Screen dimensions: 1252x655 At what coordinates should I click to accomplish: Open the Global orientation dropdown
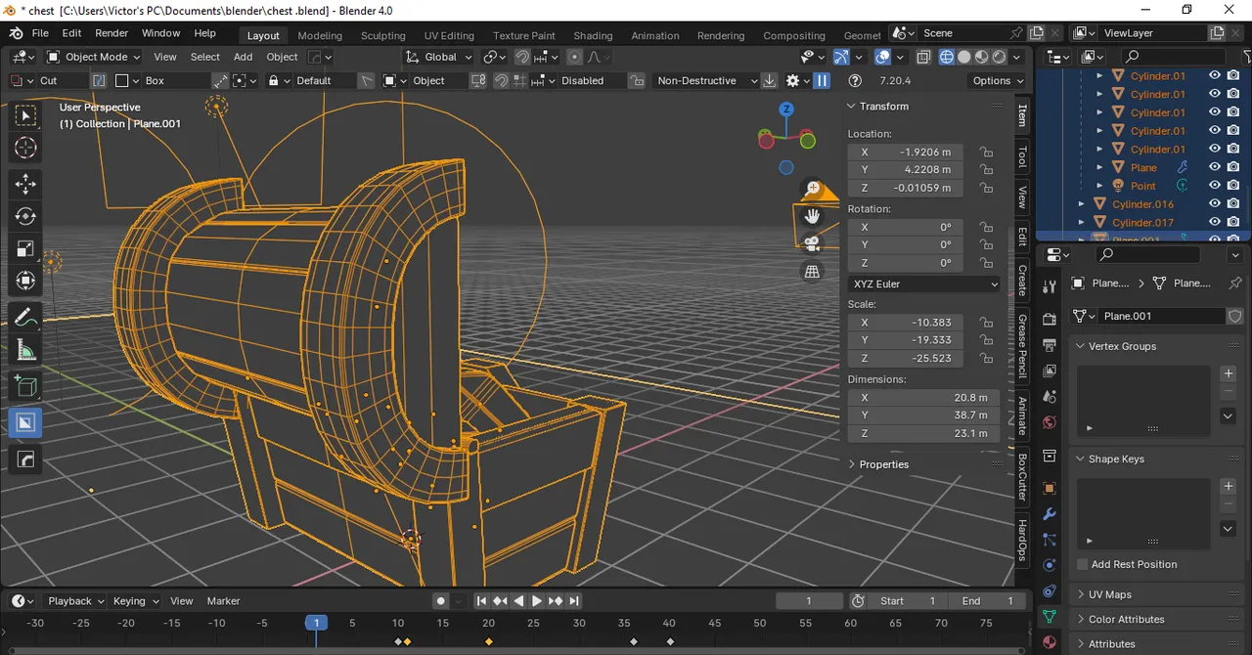click(439, 57)
